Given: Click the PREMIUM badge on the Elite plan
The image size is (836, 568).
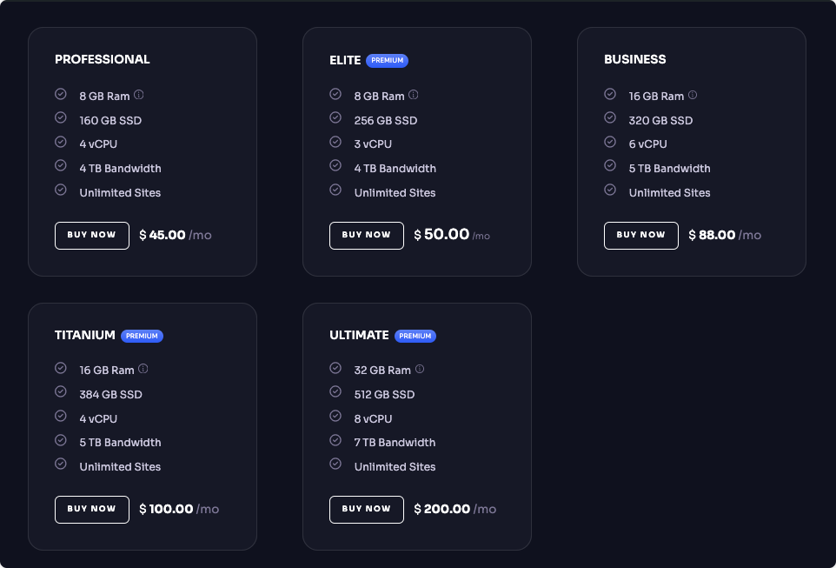Looking at the screenshot, I should tap(386, 60).
